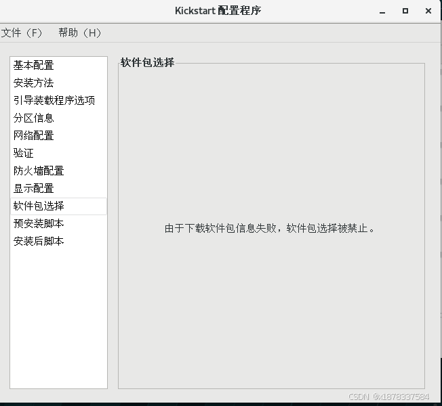Select 基本配置 in the sidebar list

click(x=58, y=65)
